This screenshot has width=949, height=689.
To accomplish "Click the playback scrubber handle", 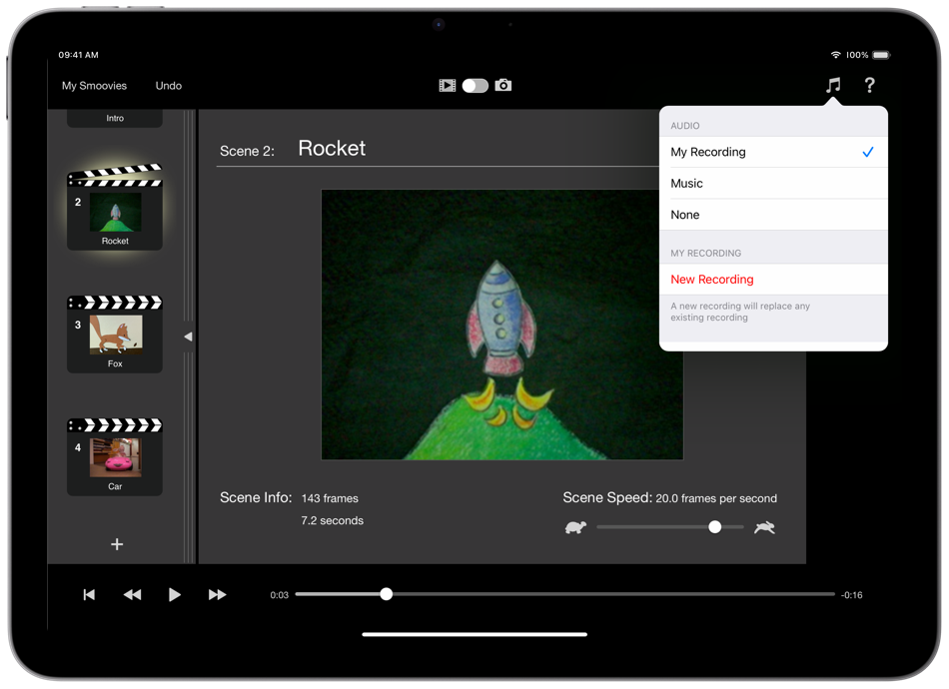I will pyautogui.click(x=387, y=594).
